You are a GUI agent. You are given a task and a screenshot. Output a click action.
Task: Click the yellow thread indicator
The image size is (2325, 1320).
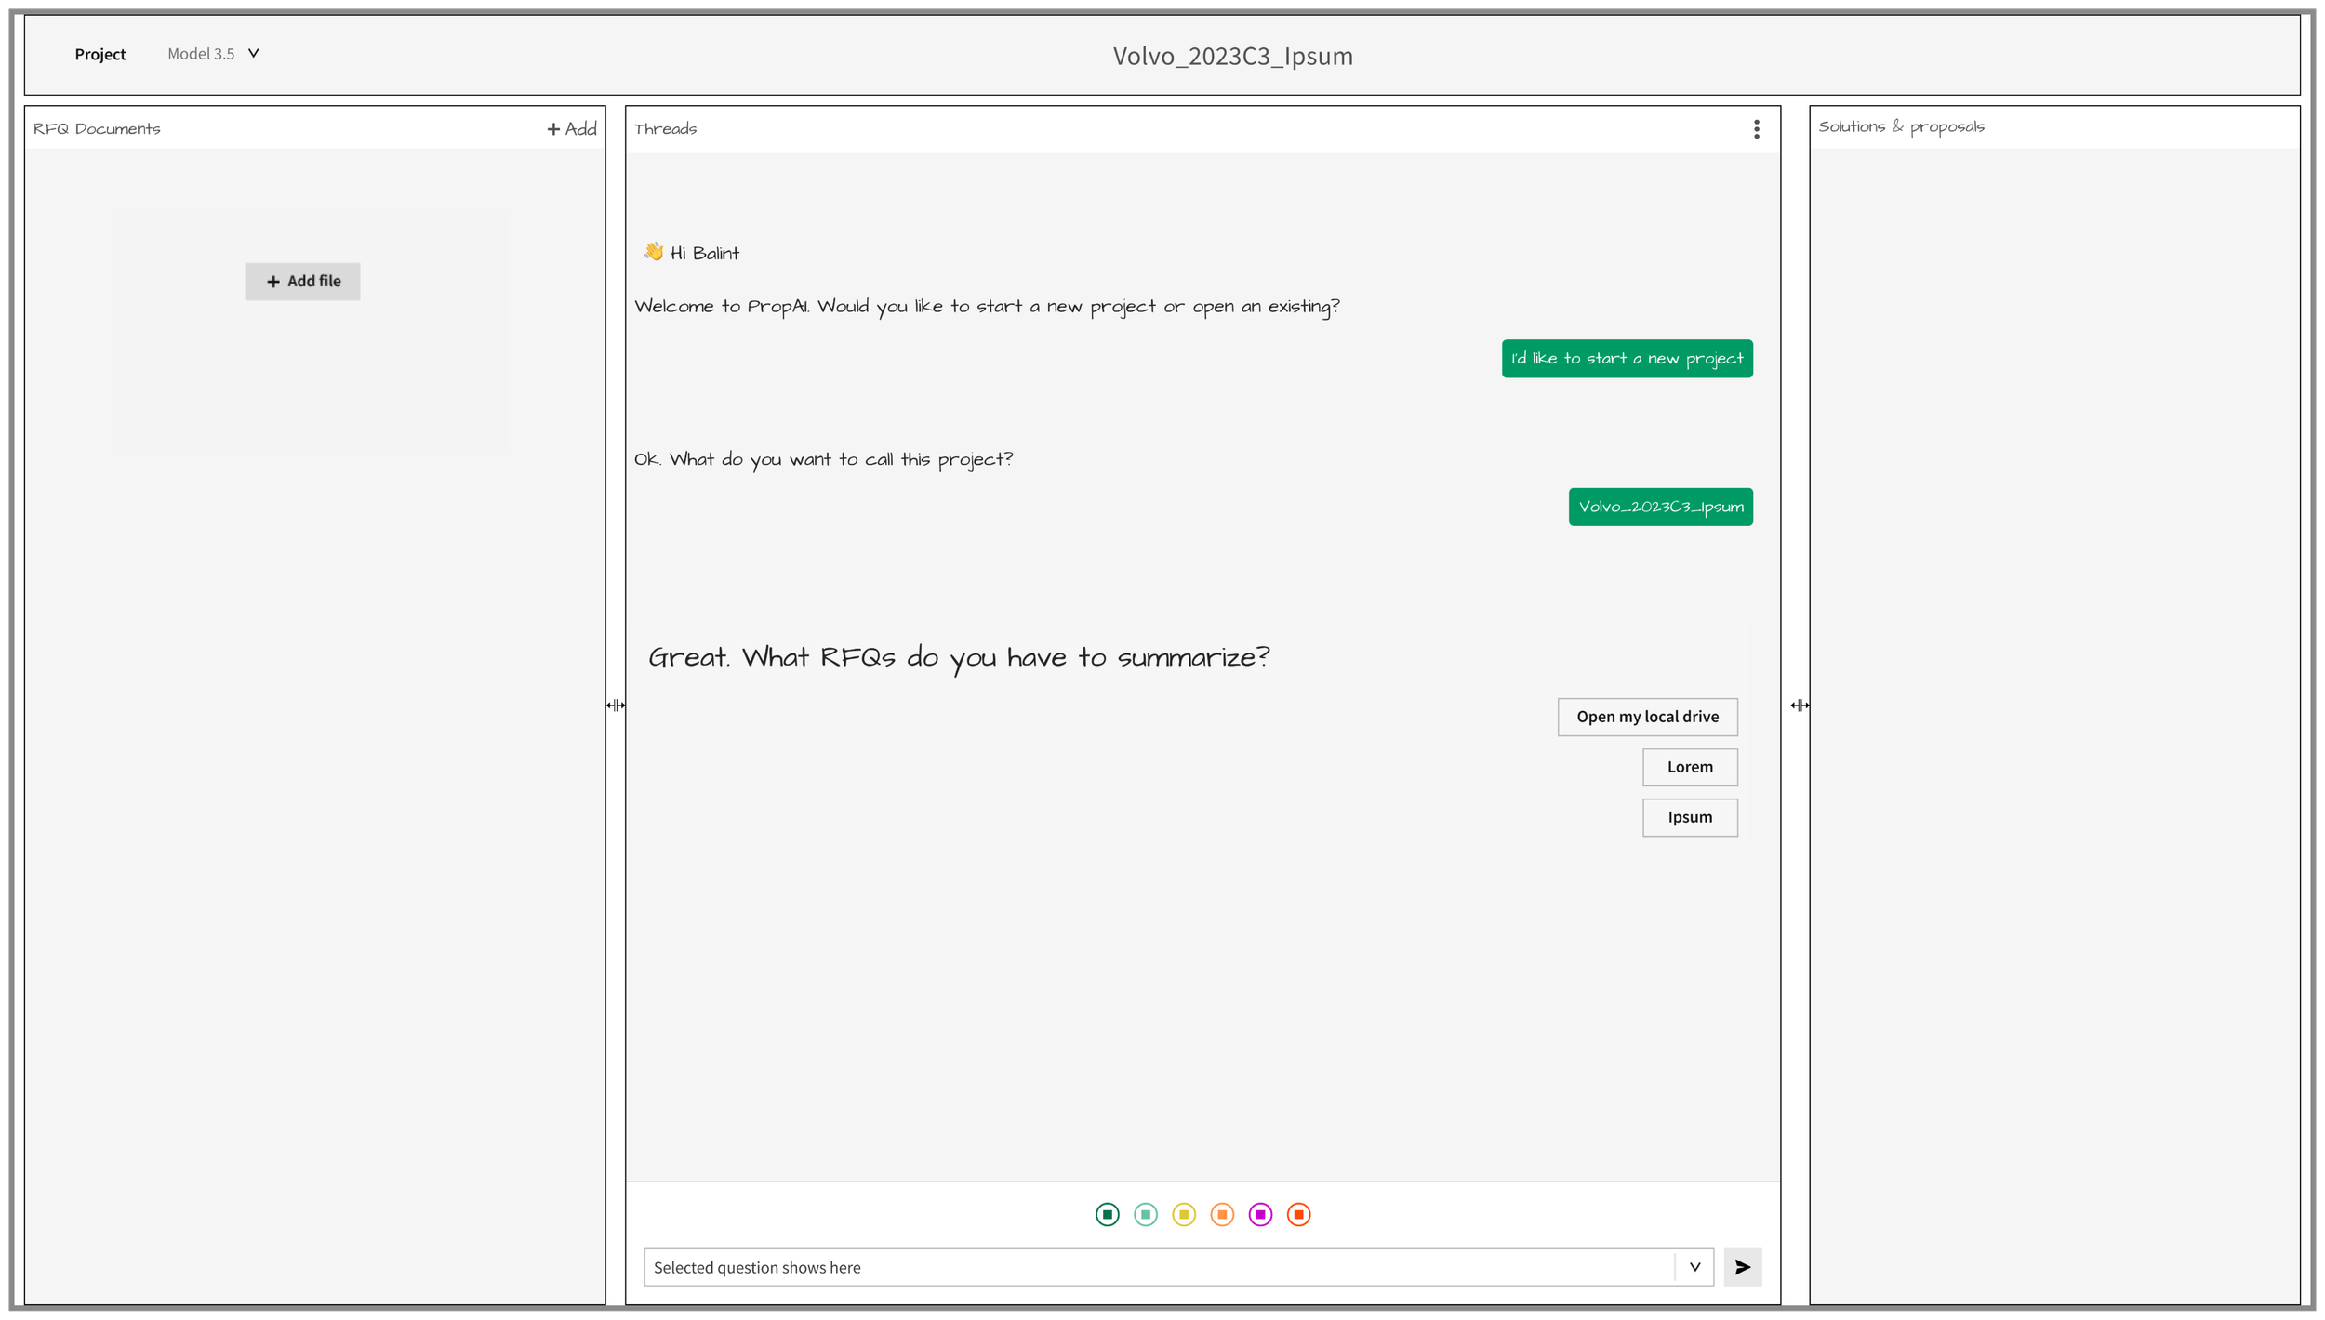pos(1183,1214)
